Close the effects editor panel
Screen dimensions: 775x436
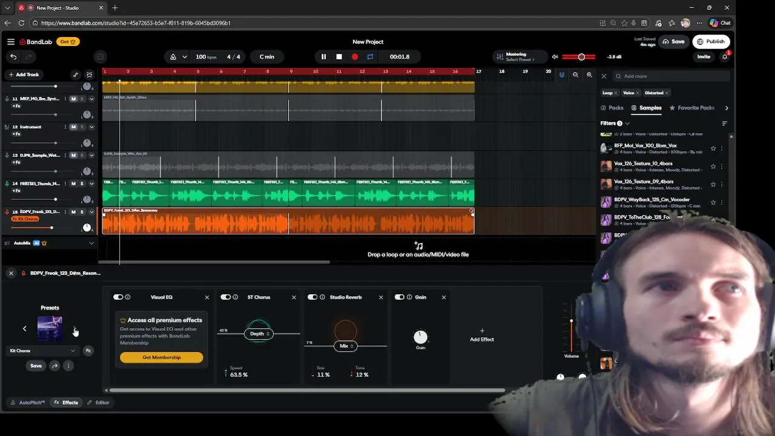(x=11, y=273)
